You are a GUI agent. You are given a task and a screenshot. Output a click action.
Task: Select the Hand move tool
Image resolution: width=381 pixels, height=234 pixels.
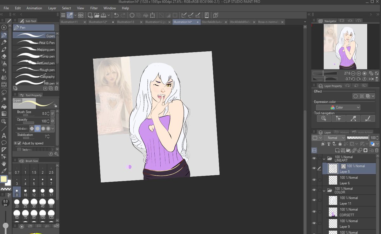[x=4, y=164]
